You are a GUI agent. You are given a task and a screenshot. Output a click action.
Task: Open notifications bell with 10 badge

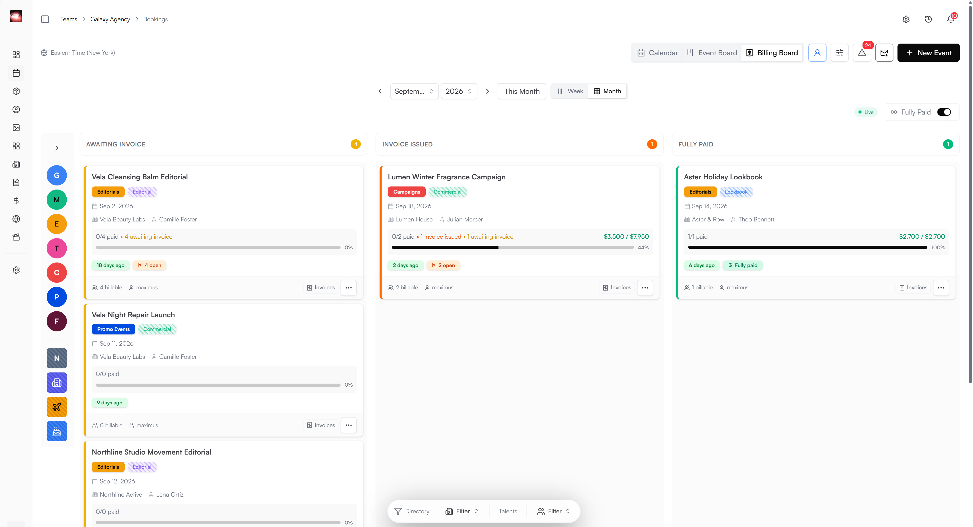click(x=951, y=19)
